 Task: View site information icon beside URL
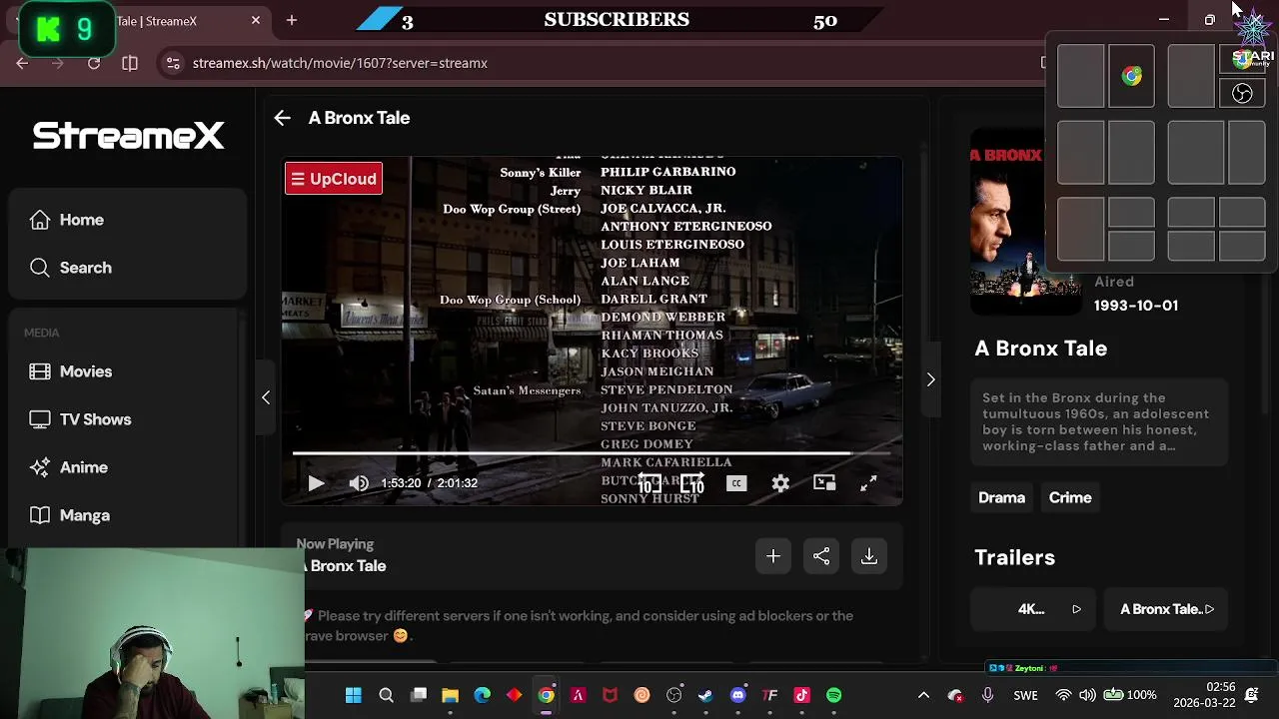[173, 63]
